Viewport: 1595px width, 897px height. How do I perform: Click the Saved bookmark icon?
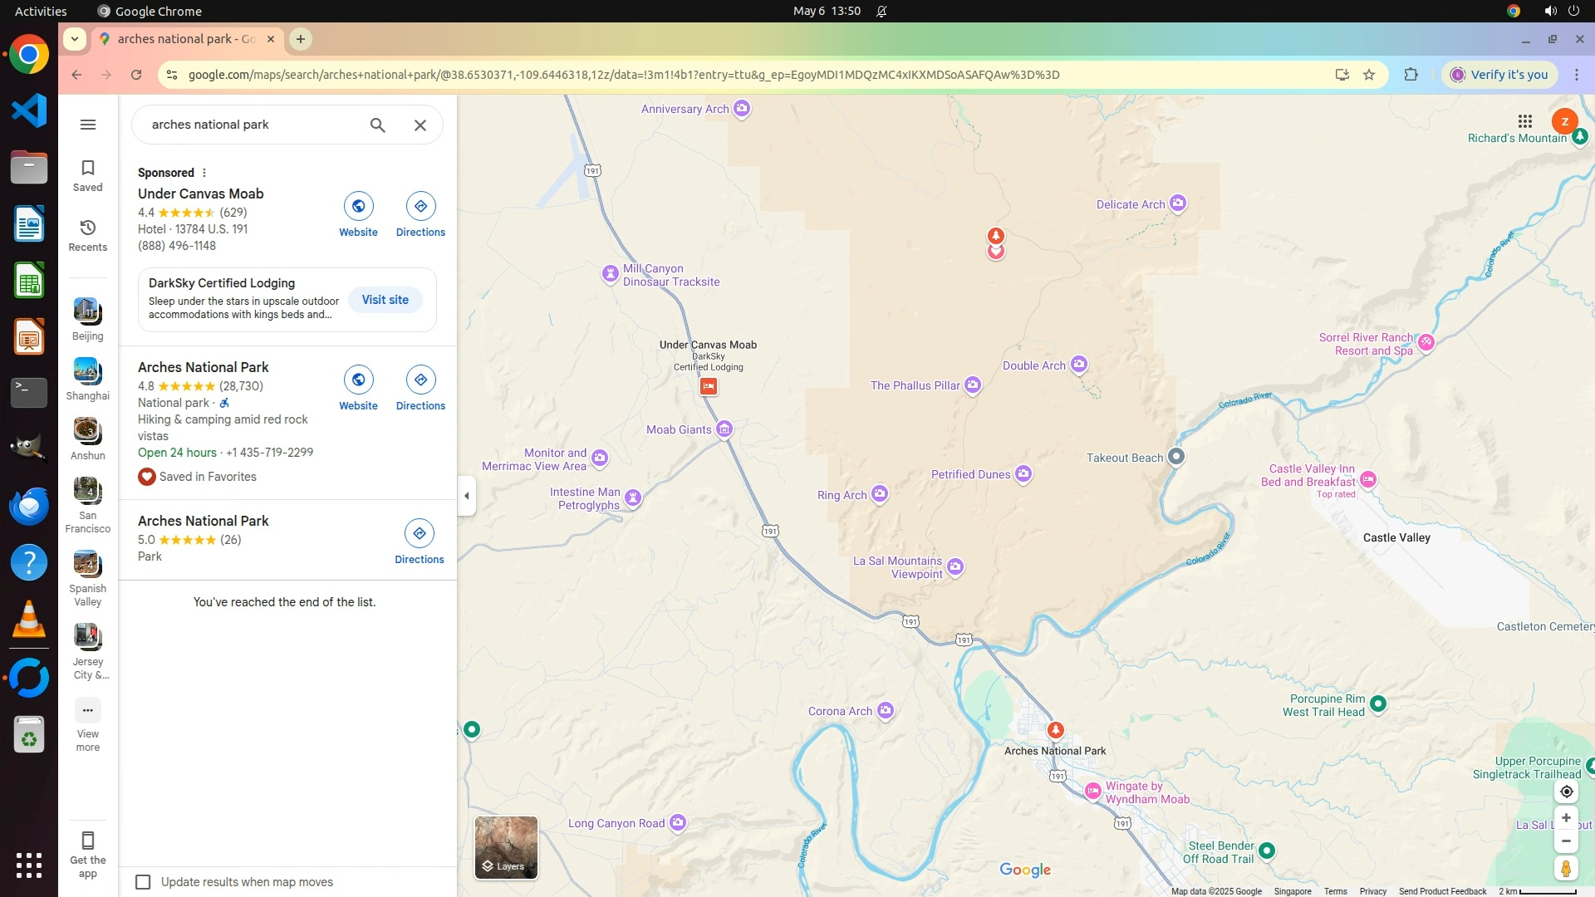pyautogui.click(x=88, y=175)
